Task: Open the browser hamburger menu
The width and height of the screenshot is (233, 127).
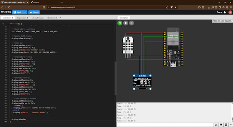Action: coord(231,7)
